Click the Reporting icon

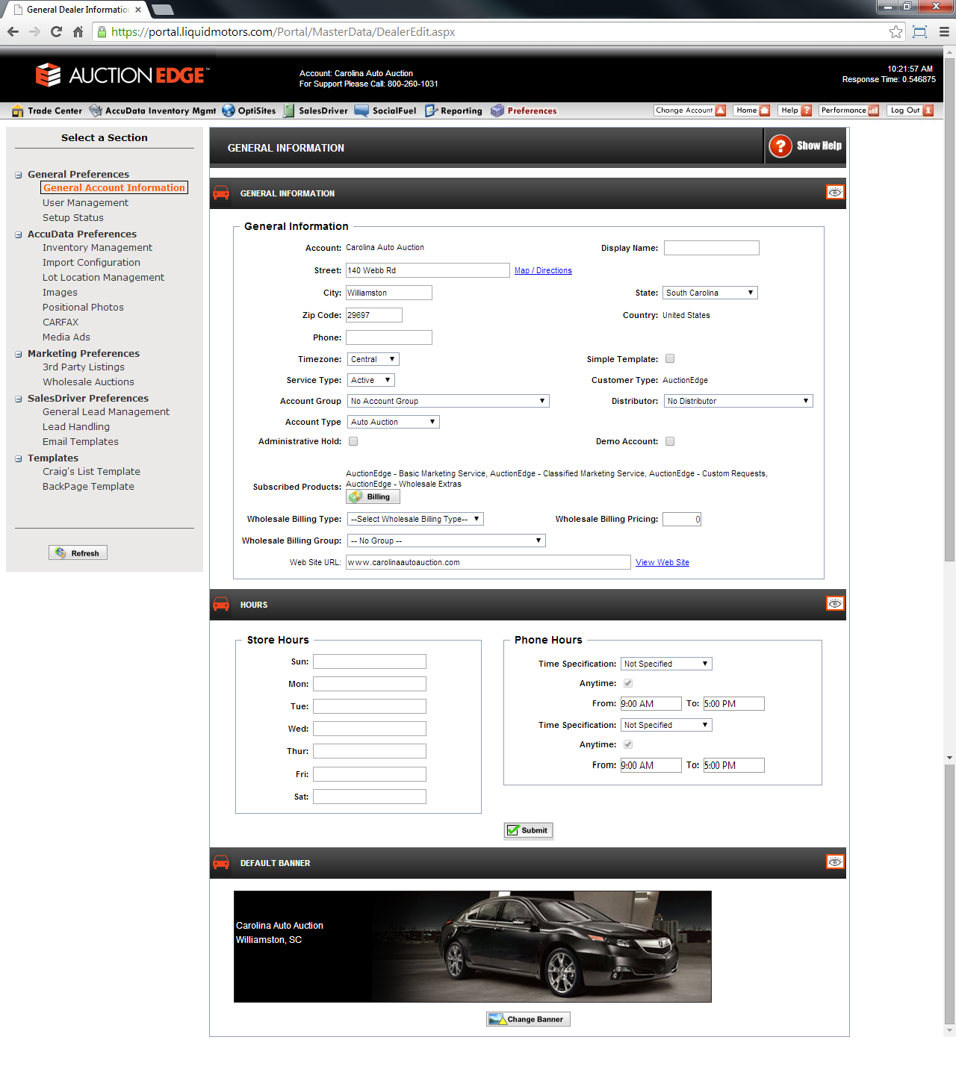[431, 110]
